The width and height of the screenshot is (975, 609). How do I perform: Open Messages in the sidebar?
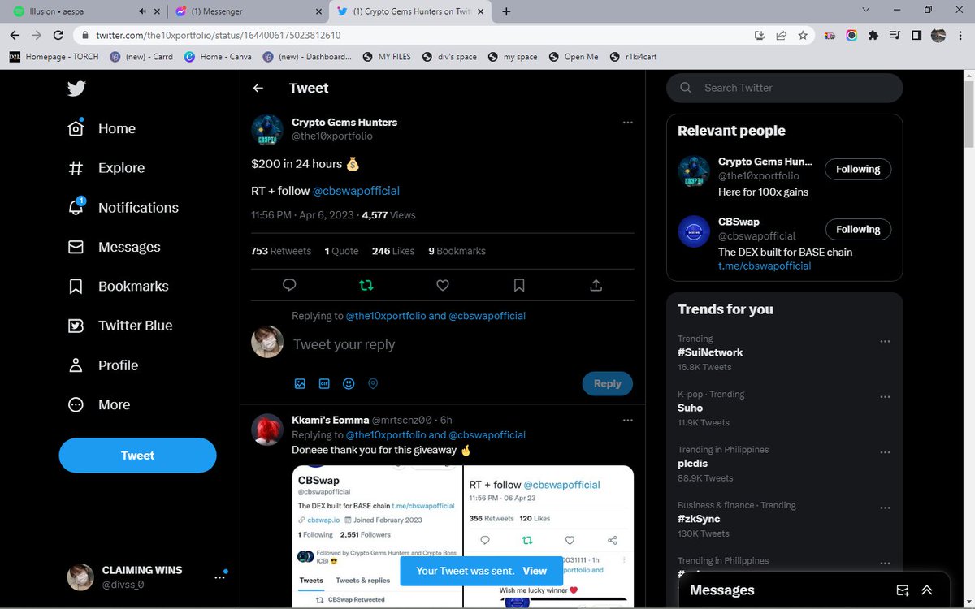click(114, 247)
